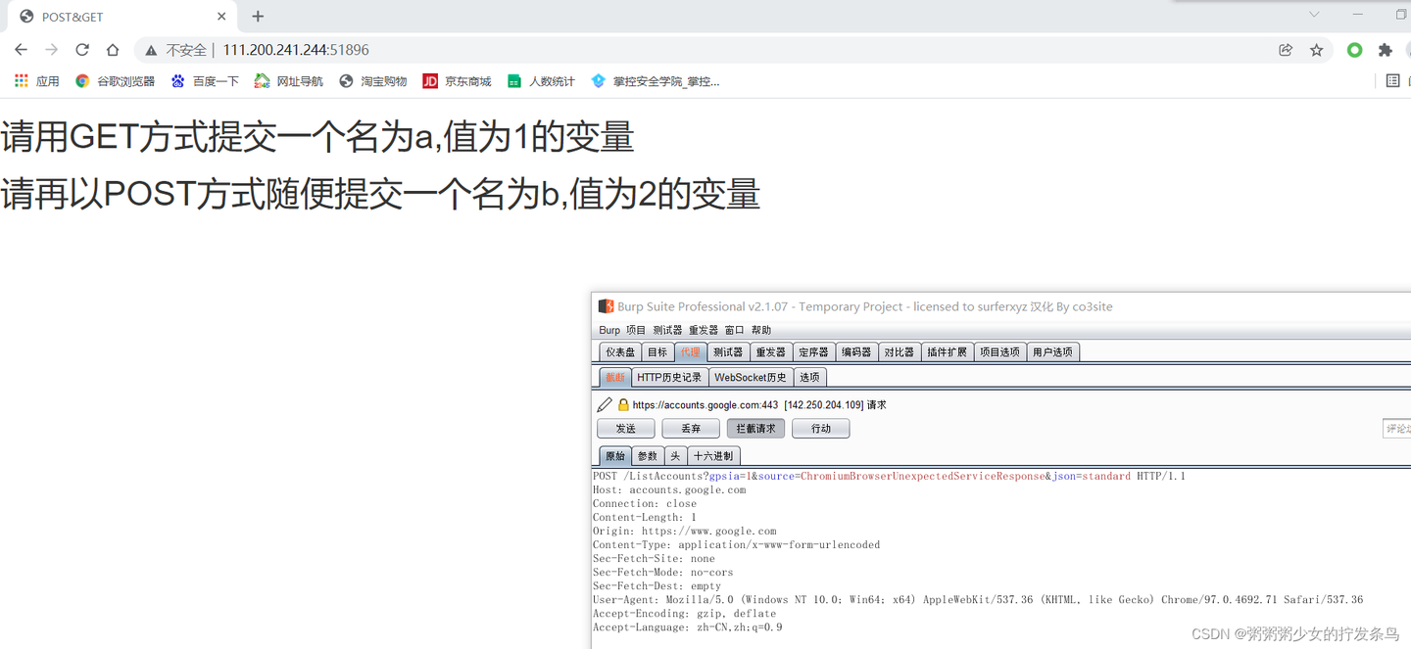Click the green extension icon in the toolbar
Viewport: 1411px width, 649px height.
(1354, 49)
